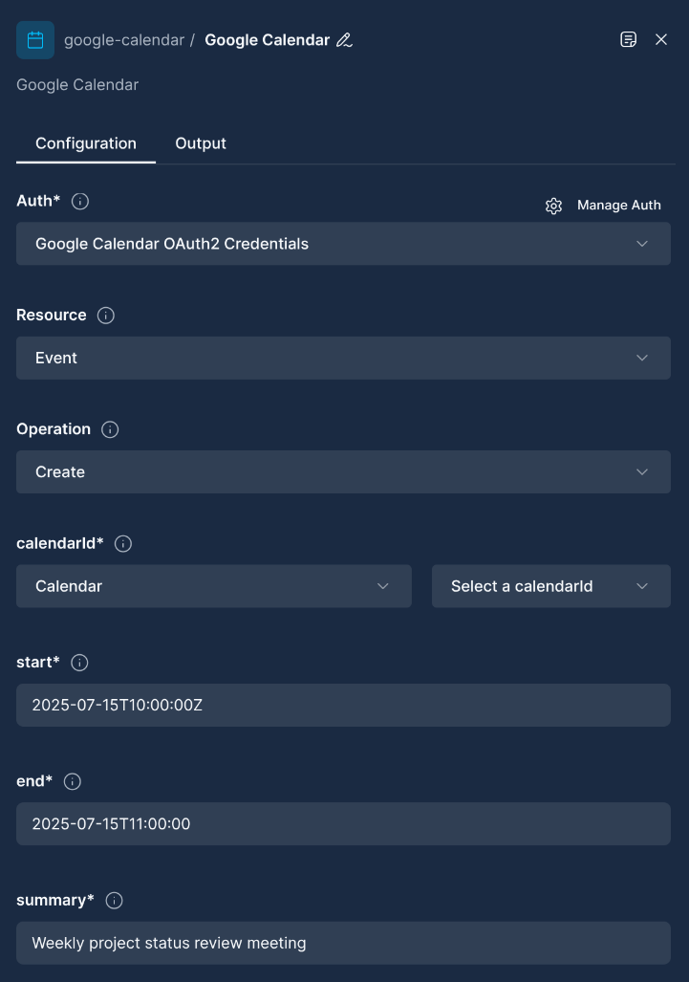Show info tooltip next to start
This screenshot has width=689, height=982.
tap(80, 663)
